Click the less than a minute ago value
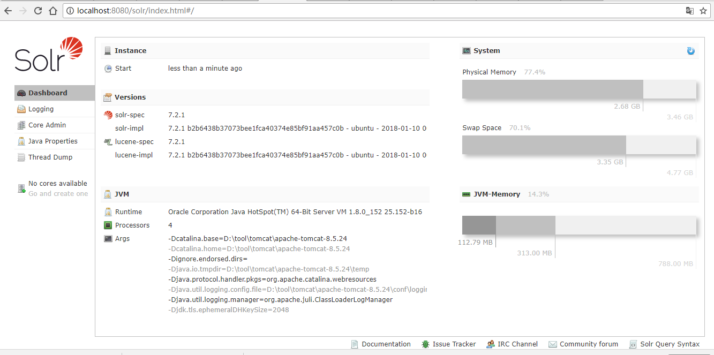This screenshot has height=355, width=714. (205, 69)
